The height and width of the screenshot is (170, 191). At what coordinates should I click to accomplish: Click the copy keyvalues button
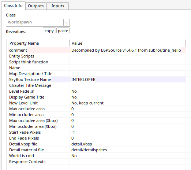[49, 31]
